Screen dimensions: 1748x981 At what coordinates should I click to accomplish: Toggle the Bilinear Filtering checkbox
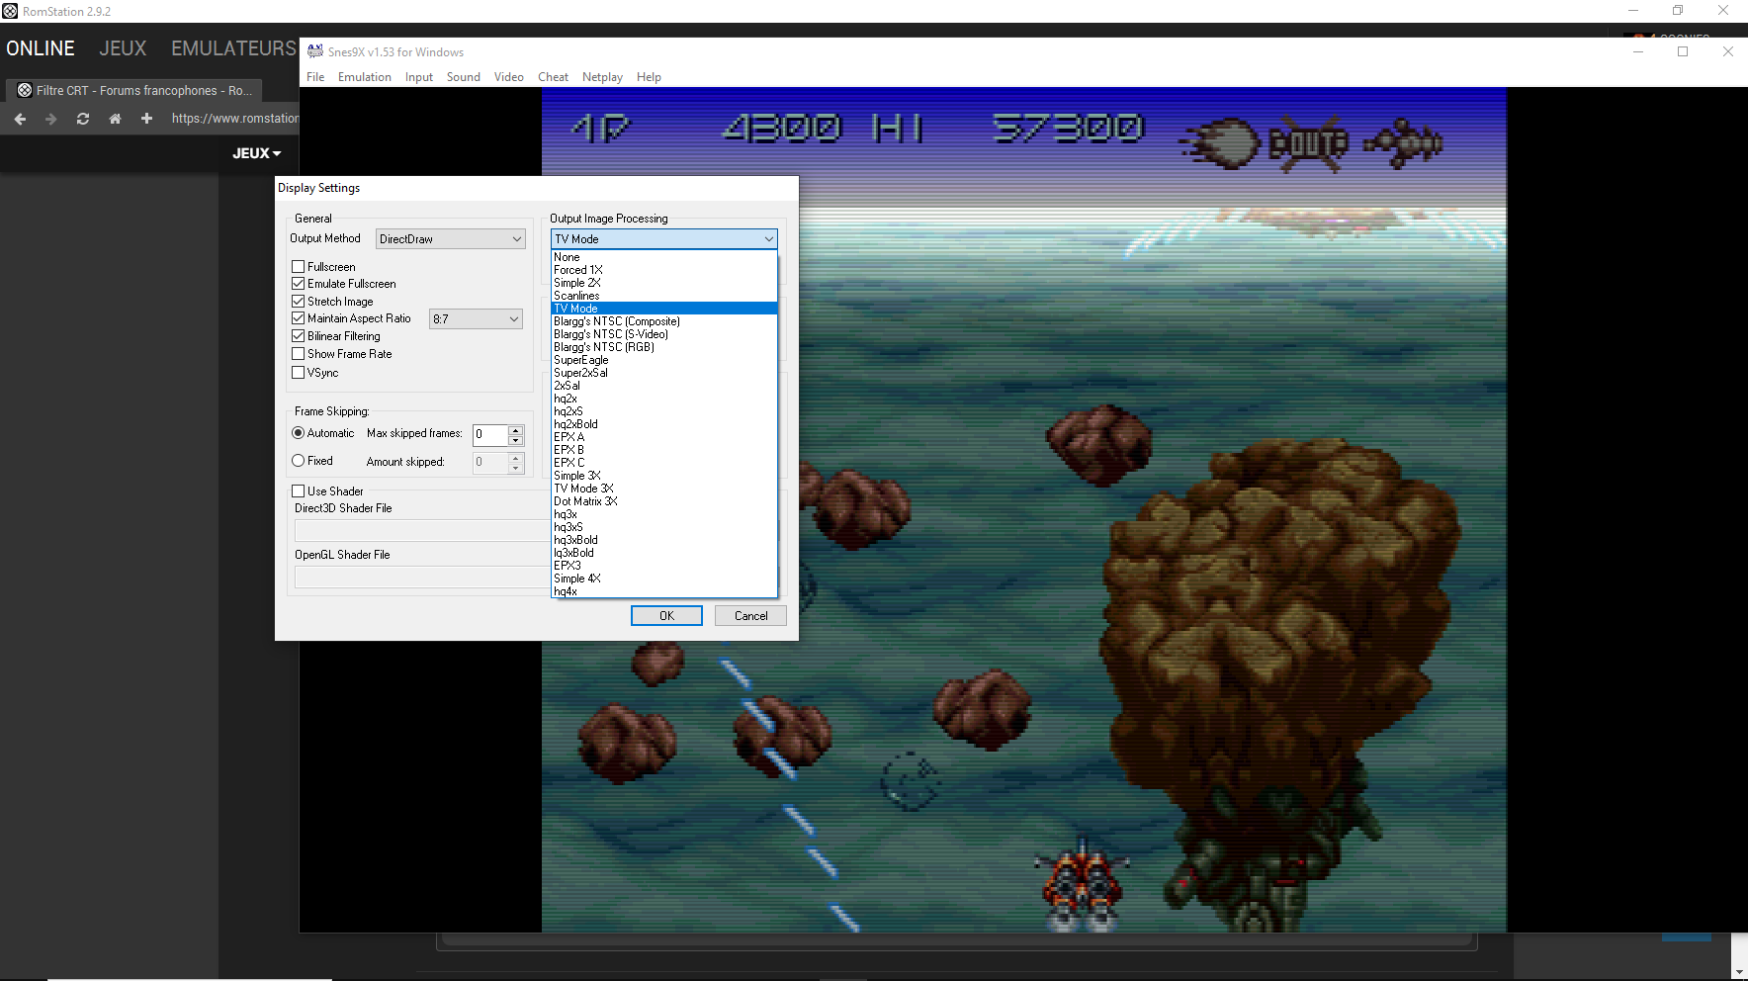click(298, 336)
